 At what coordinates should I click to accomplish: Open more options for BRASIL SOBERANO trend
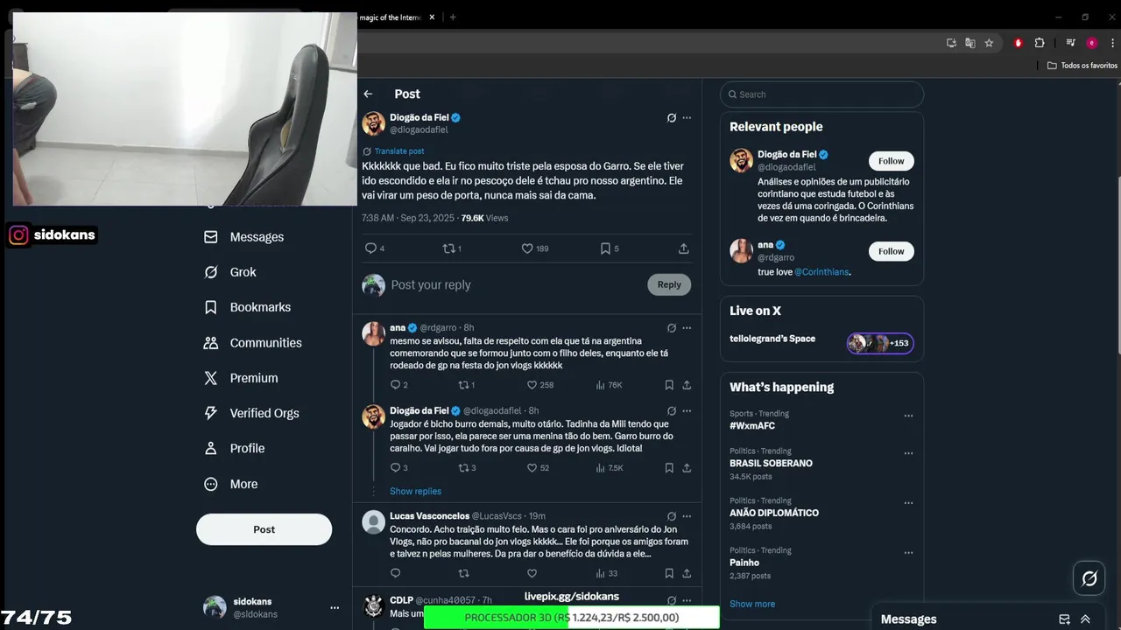point(908,453)
